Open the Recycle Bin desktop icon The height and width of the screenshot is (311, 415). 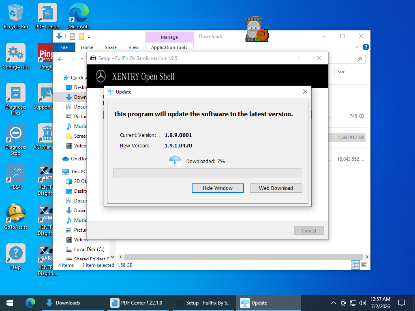[16, 16]
